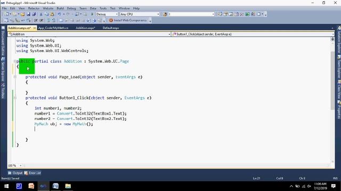Undo the last edit with Undo icon

(x=59, y=14)
